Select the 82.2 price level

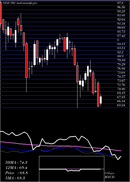[x=120, y=52]
